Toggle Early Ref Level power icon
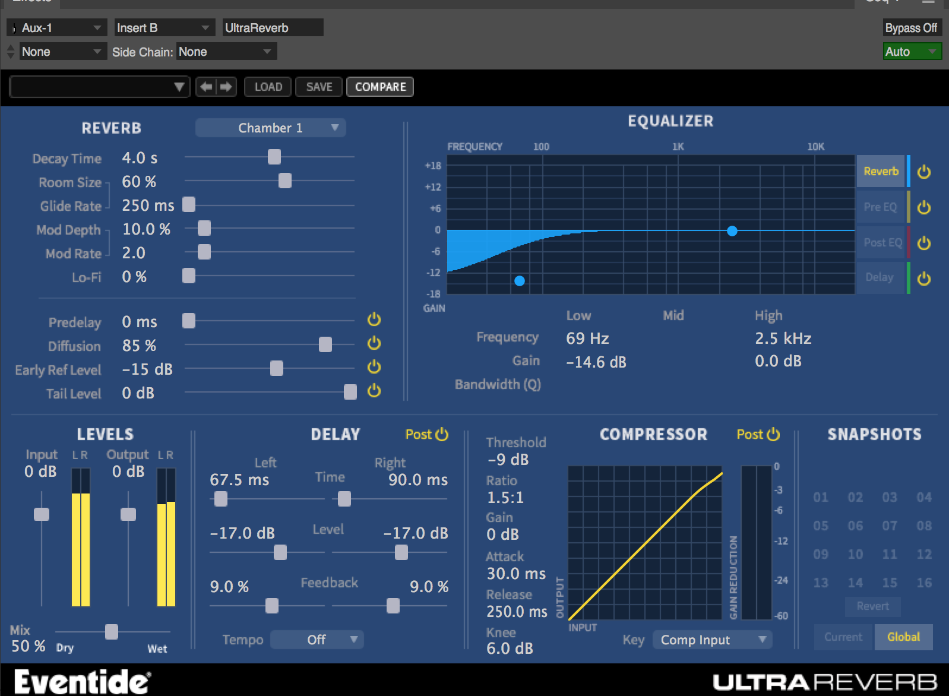 click(x=374, y=367)
